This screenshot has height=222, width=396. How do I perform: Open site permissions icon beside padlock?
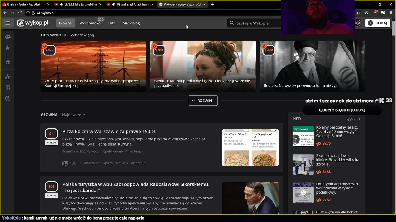(x=38, y=13)
